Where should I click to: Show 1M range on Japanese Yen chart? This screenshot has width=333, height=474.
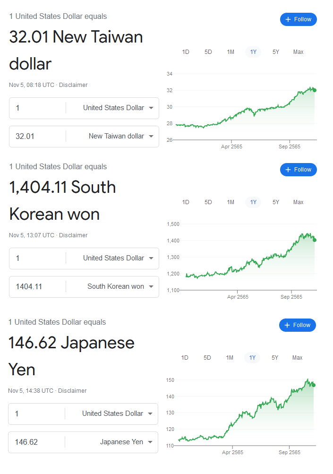coord(230,358)
